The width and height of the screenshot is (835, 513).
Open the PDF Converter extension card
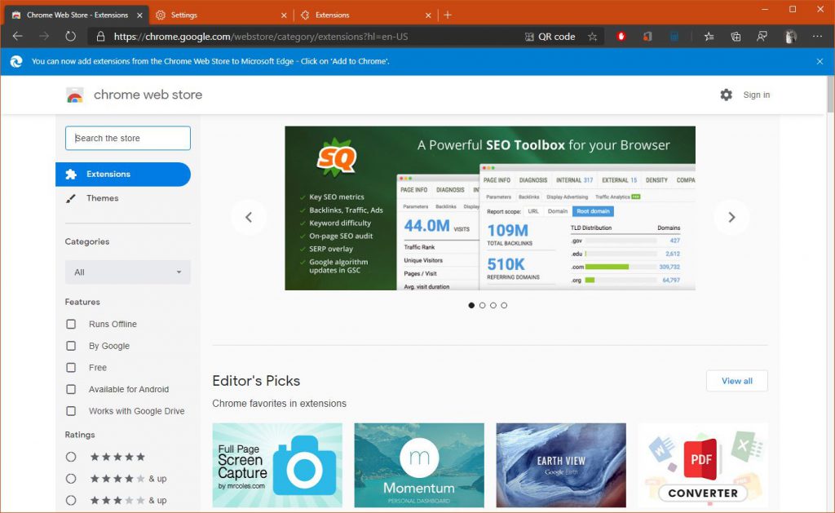703,465
